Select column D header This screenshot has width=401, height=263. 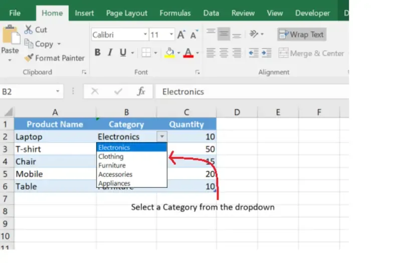237,112
